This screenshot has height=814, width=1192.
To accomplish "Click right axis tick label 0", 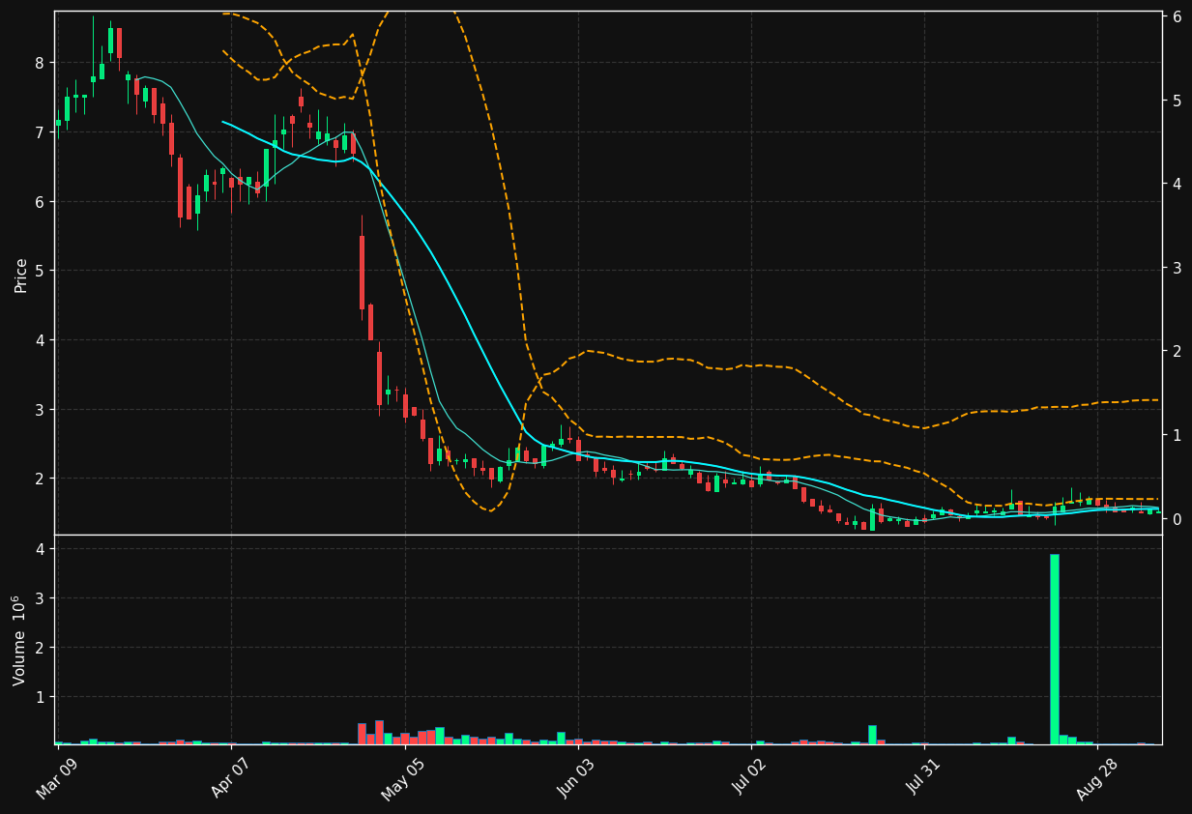I will point(1177,519).
